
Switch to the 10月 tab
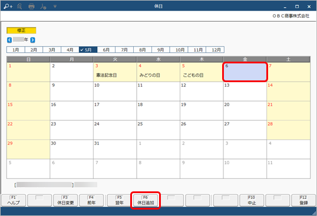(x=179, y=50)
